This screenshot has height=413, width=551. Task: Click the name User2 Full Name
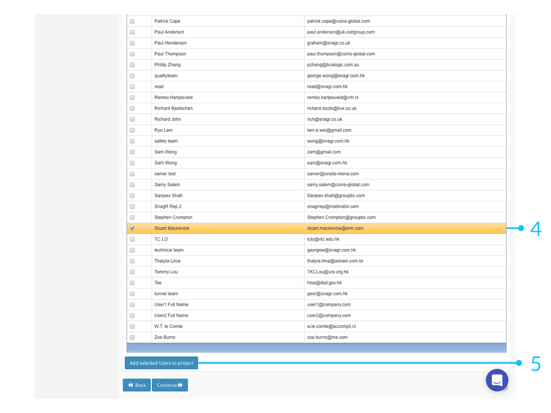click(x=171, y=315)
